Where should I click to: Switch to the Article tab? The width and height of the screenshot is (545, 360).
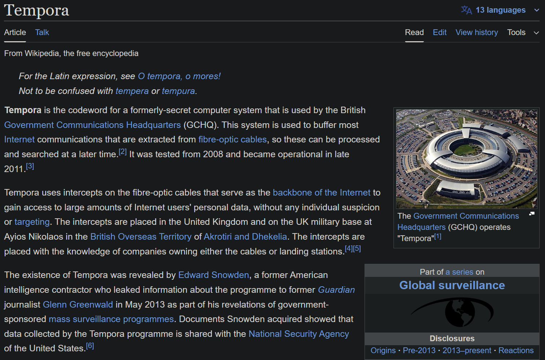point(15,33)
